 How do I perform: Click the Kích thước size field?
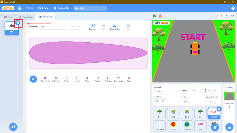pyautogui.click(x=185, y=101)
